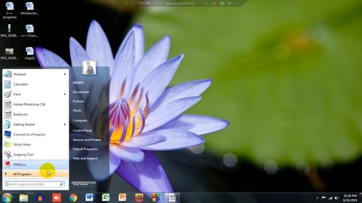Viewport: 362px width, 203px height.
Task: Open Pictures from Start menu
Action: tap(78, 101)
